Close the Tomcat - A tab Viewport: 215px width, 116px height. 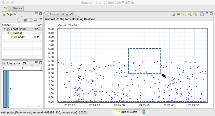point(24,63)
